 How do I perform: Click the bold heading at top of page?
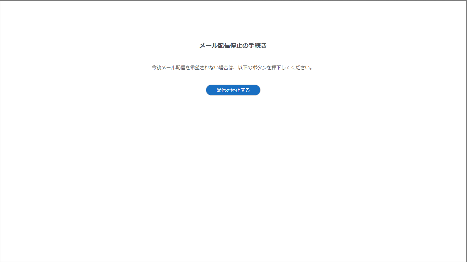233,46
